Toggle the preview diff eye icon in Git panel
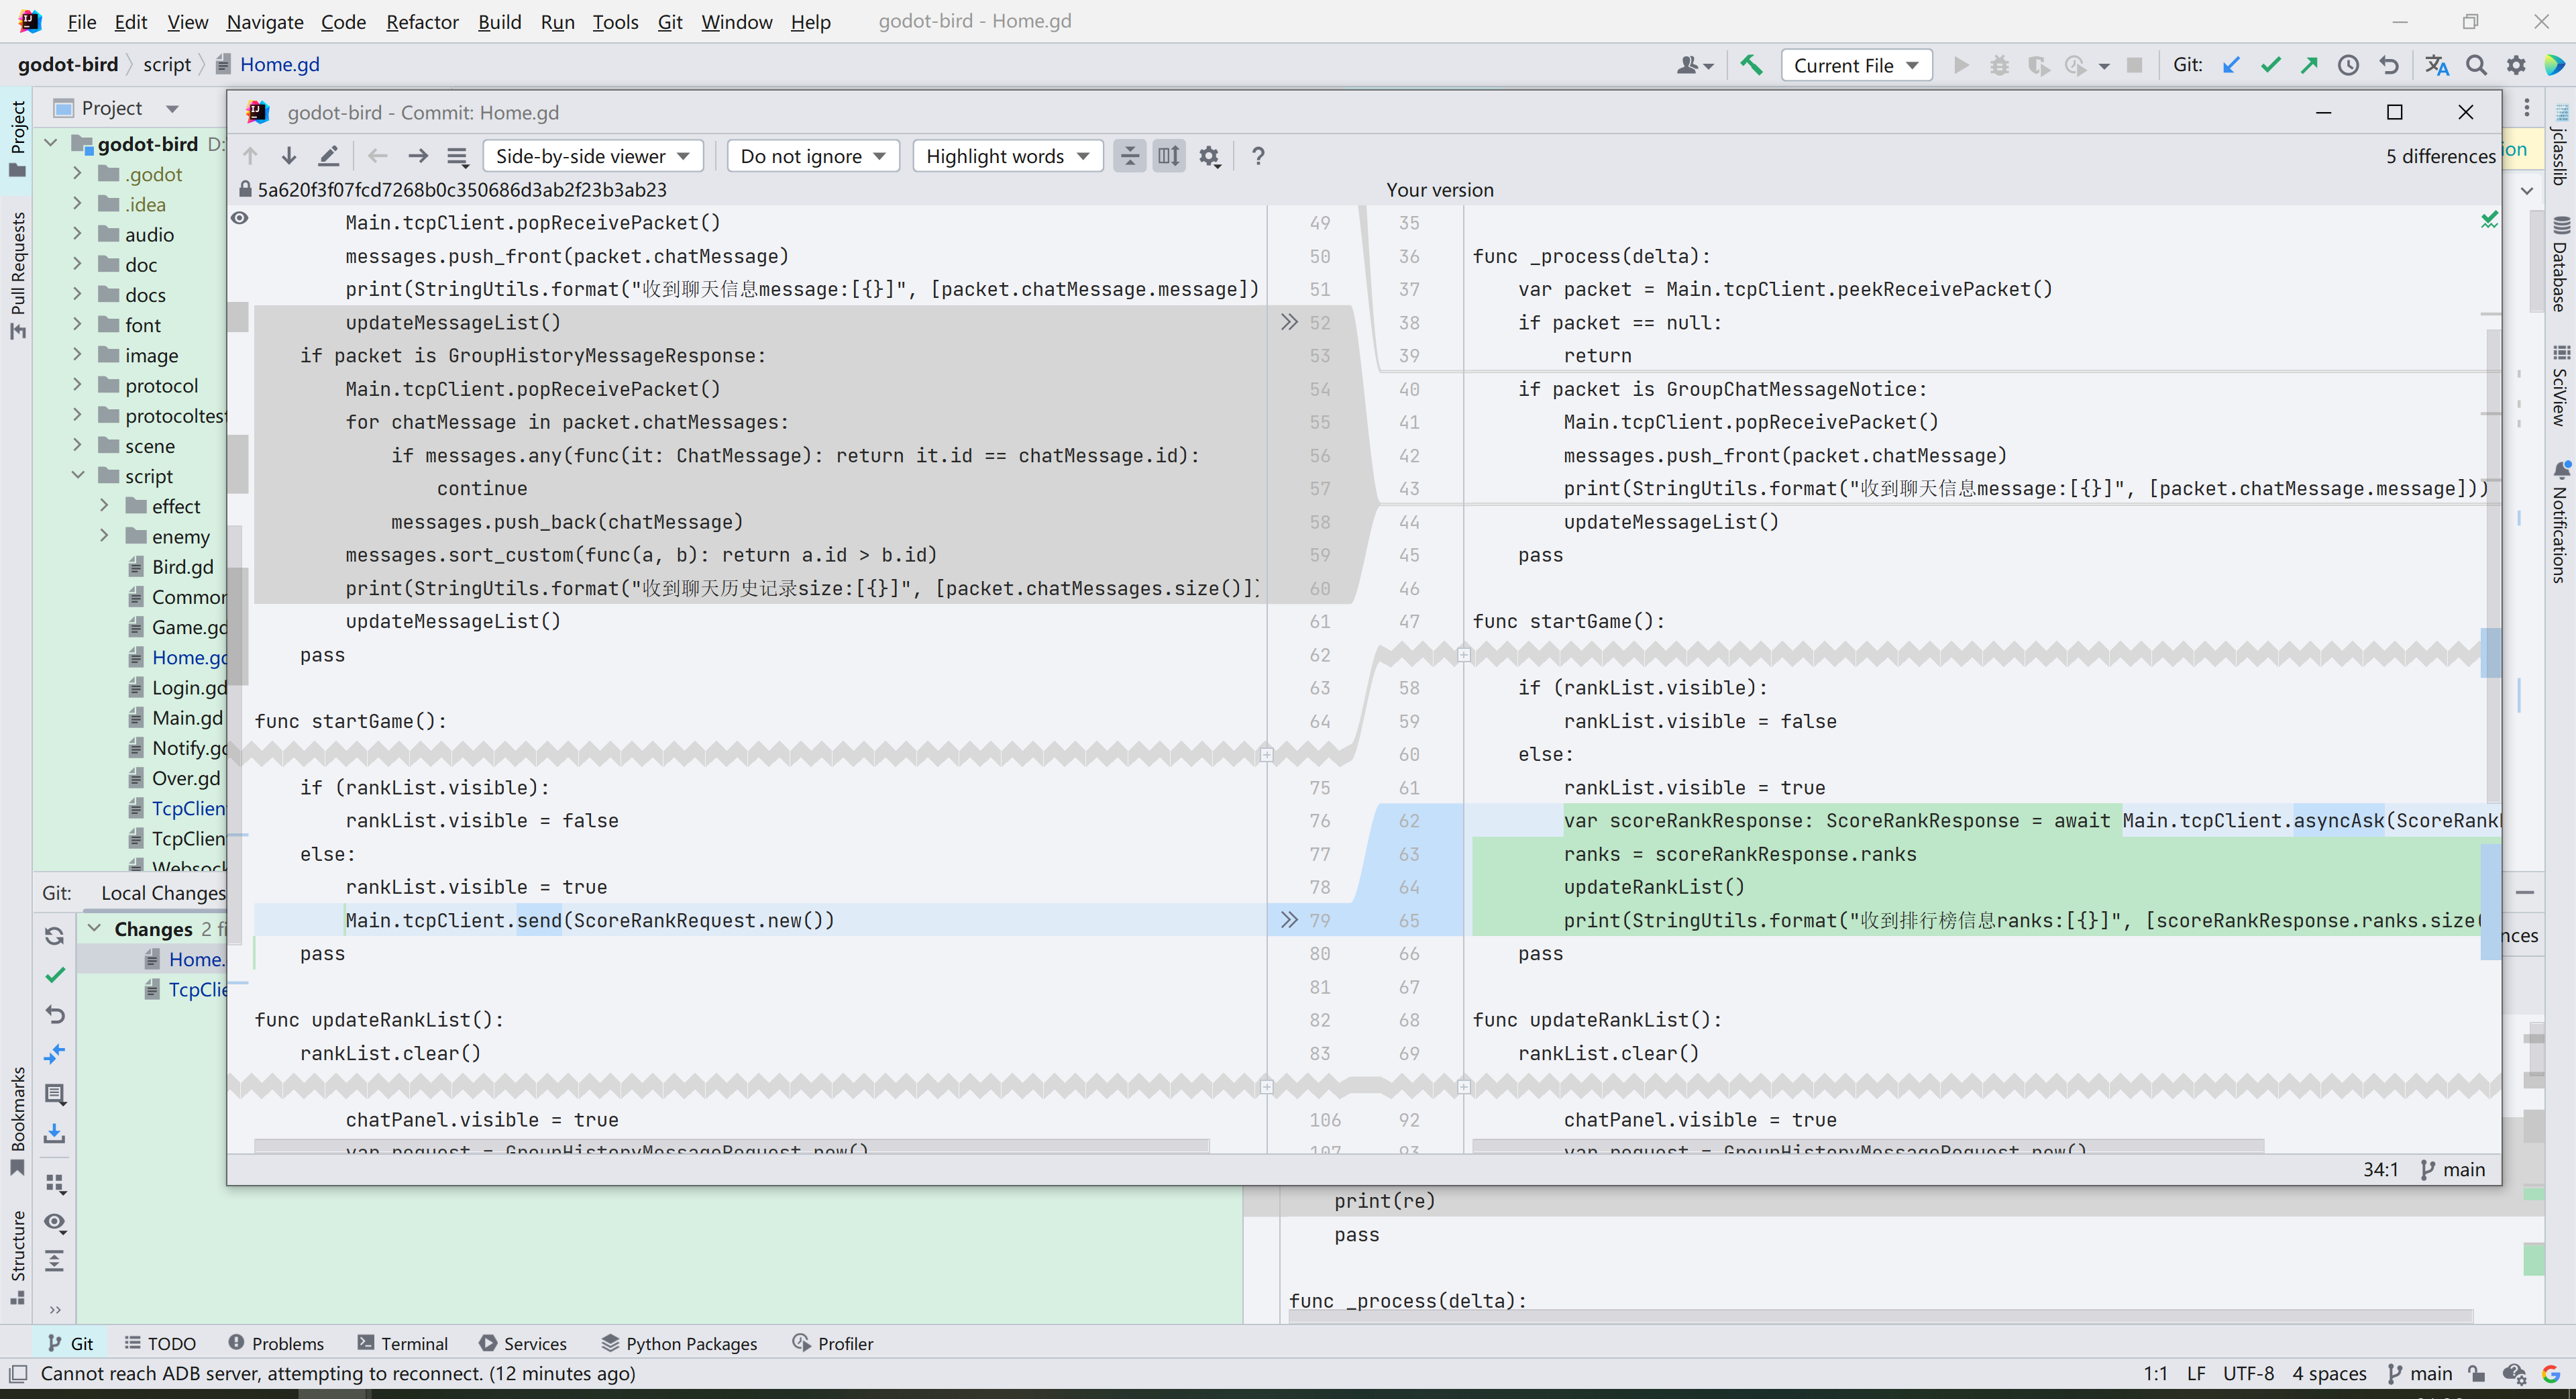The height and width of the screenshot is (1399, 2576). pos(55,1223)
